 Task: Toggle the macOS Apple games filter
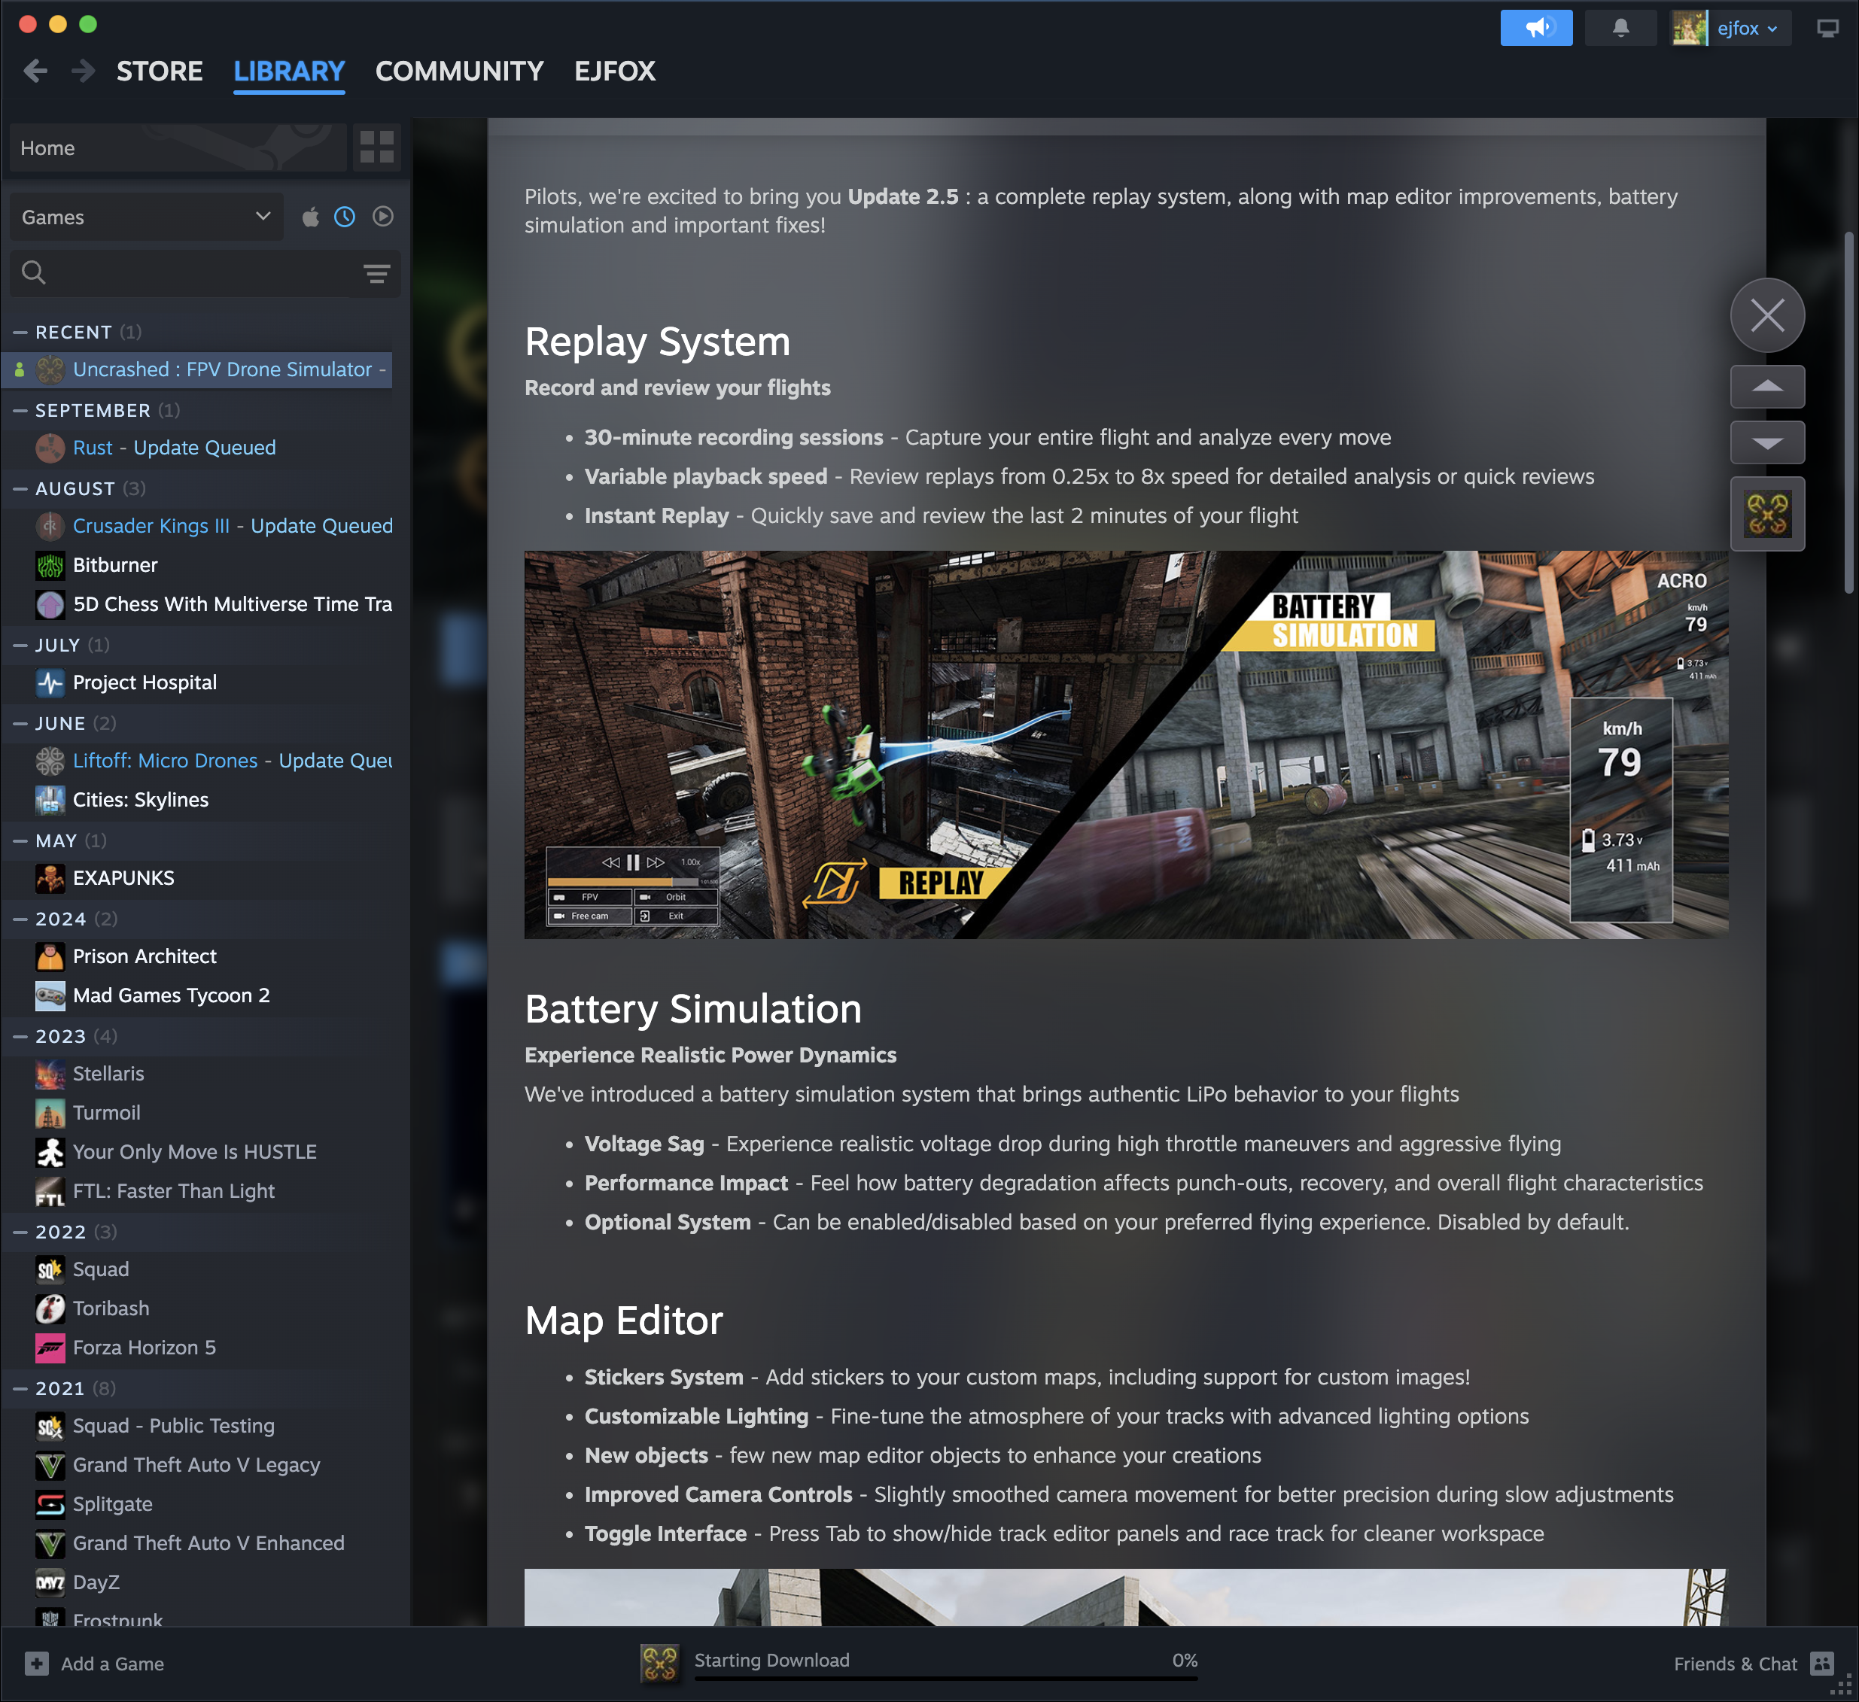click(311, 217)
